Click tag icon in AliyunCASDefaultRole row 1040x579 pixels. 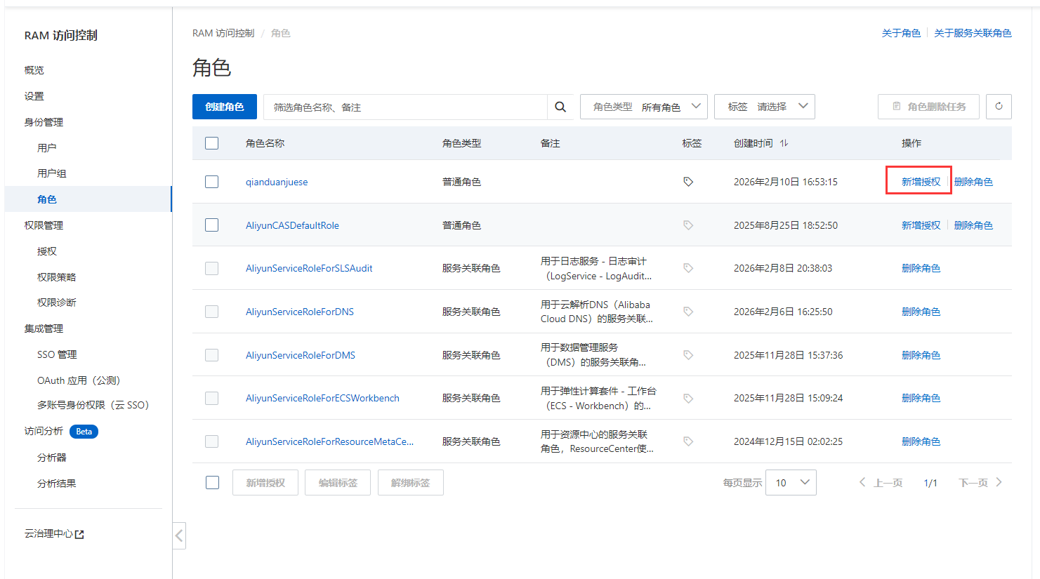tap(688, 225)
